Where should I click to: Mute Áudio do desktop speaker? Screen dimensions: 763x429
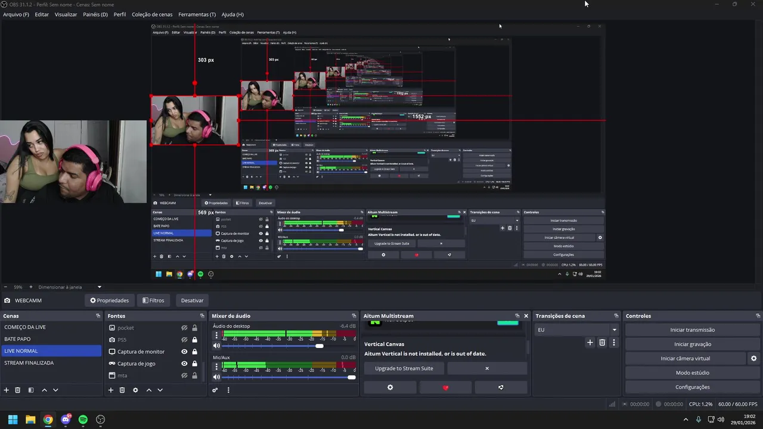click(216, 346)
